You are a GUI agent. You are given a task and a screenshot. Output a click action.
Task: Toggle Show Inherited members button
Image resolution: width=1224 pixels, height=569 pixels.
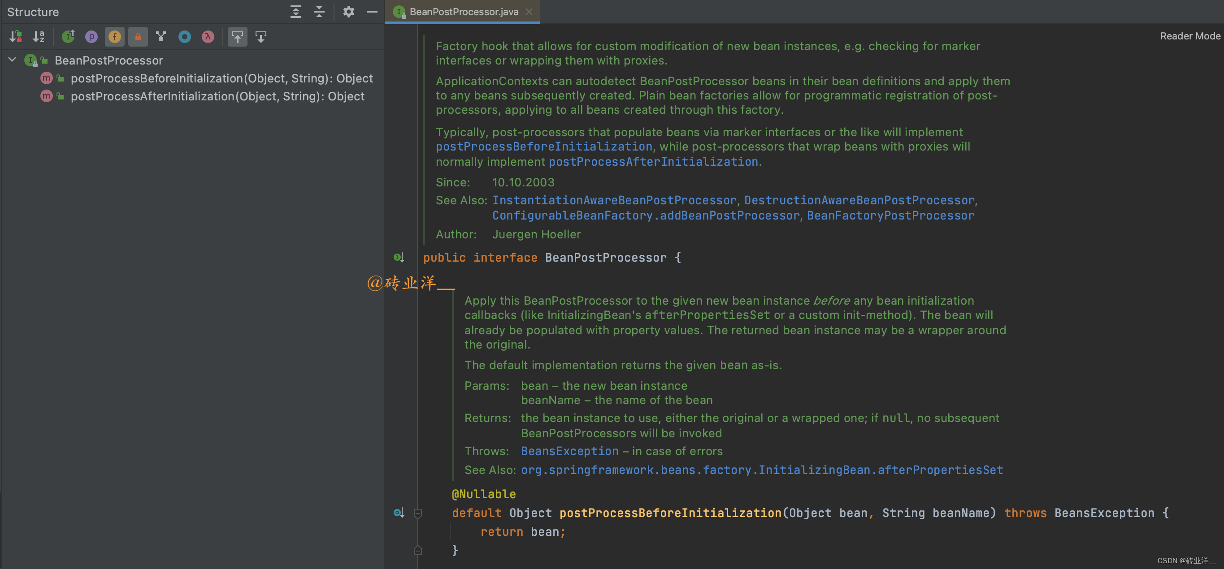pos(69,37)
